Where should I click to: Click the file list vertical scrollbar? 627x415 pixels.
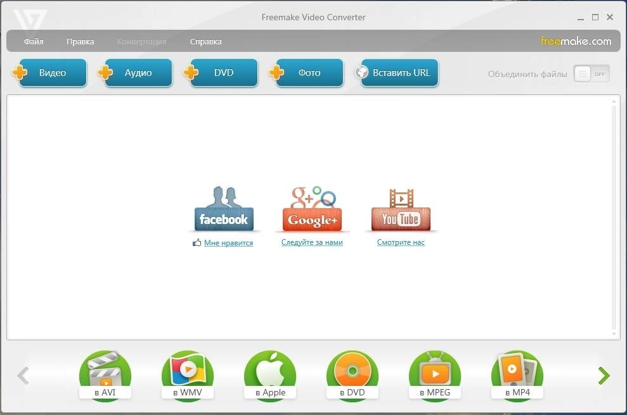614,218
